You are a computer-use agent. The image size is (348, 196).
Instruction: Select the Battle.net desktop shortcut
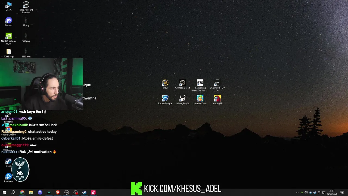click(x=8, y=178)
